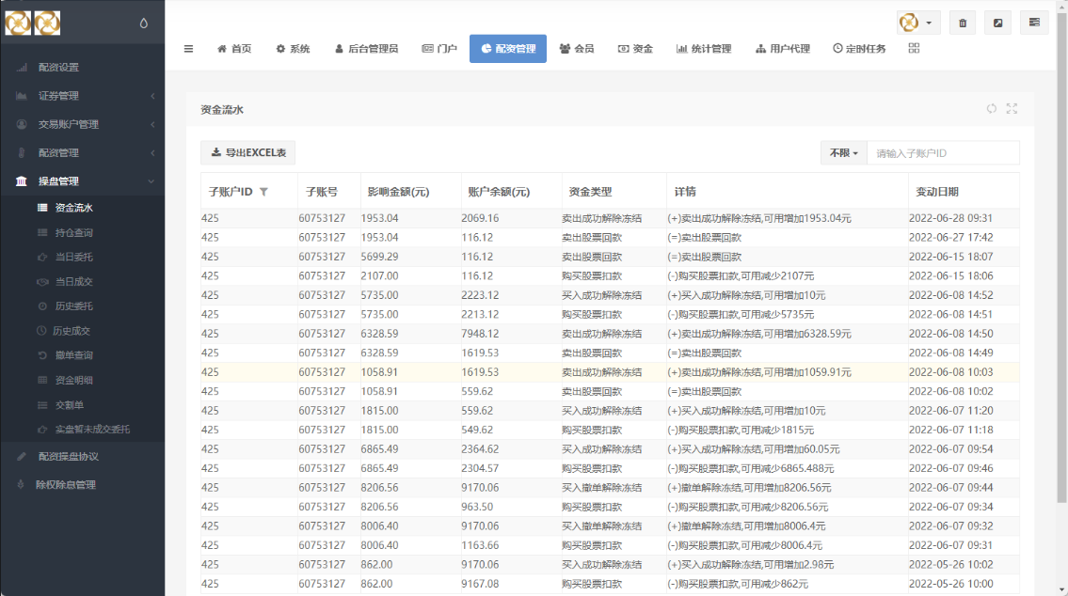Open the 用户代理 top menu
The height and width of the screenshot is (596, 1068).
point(783,48)
